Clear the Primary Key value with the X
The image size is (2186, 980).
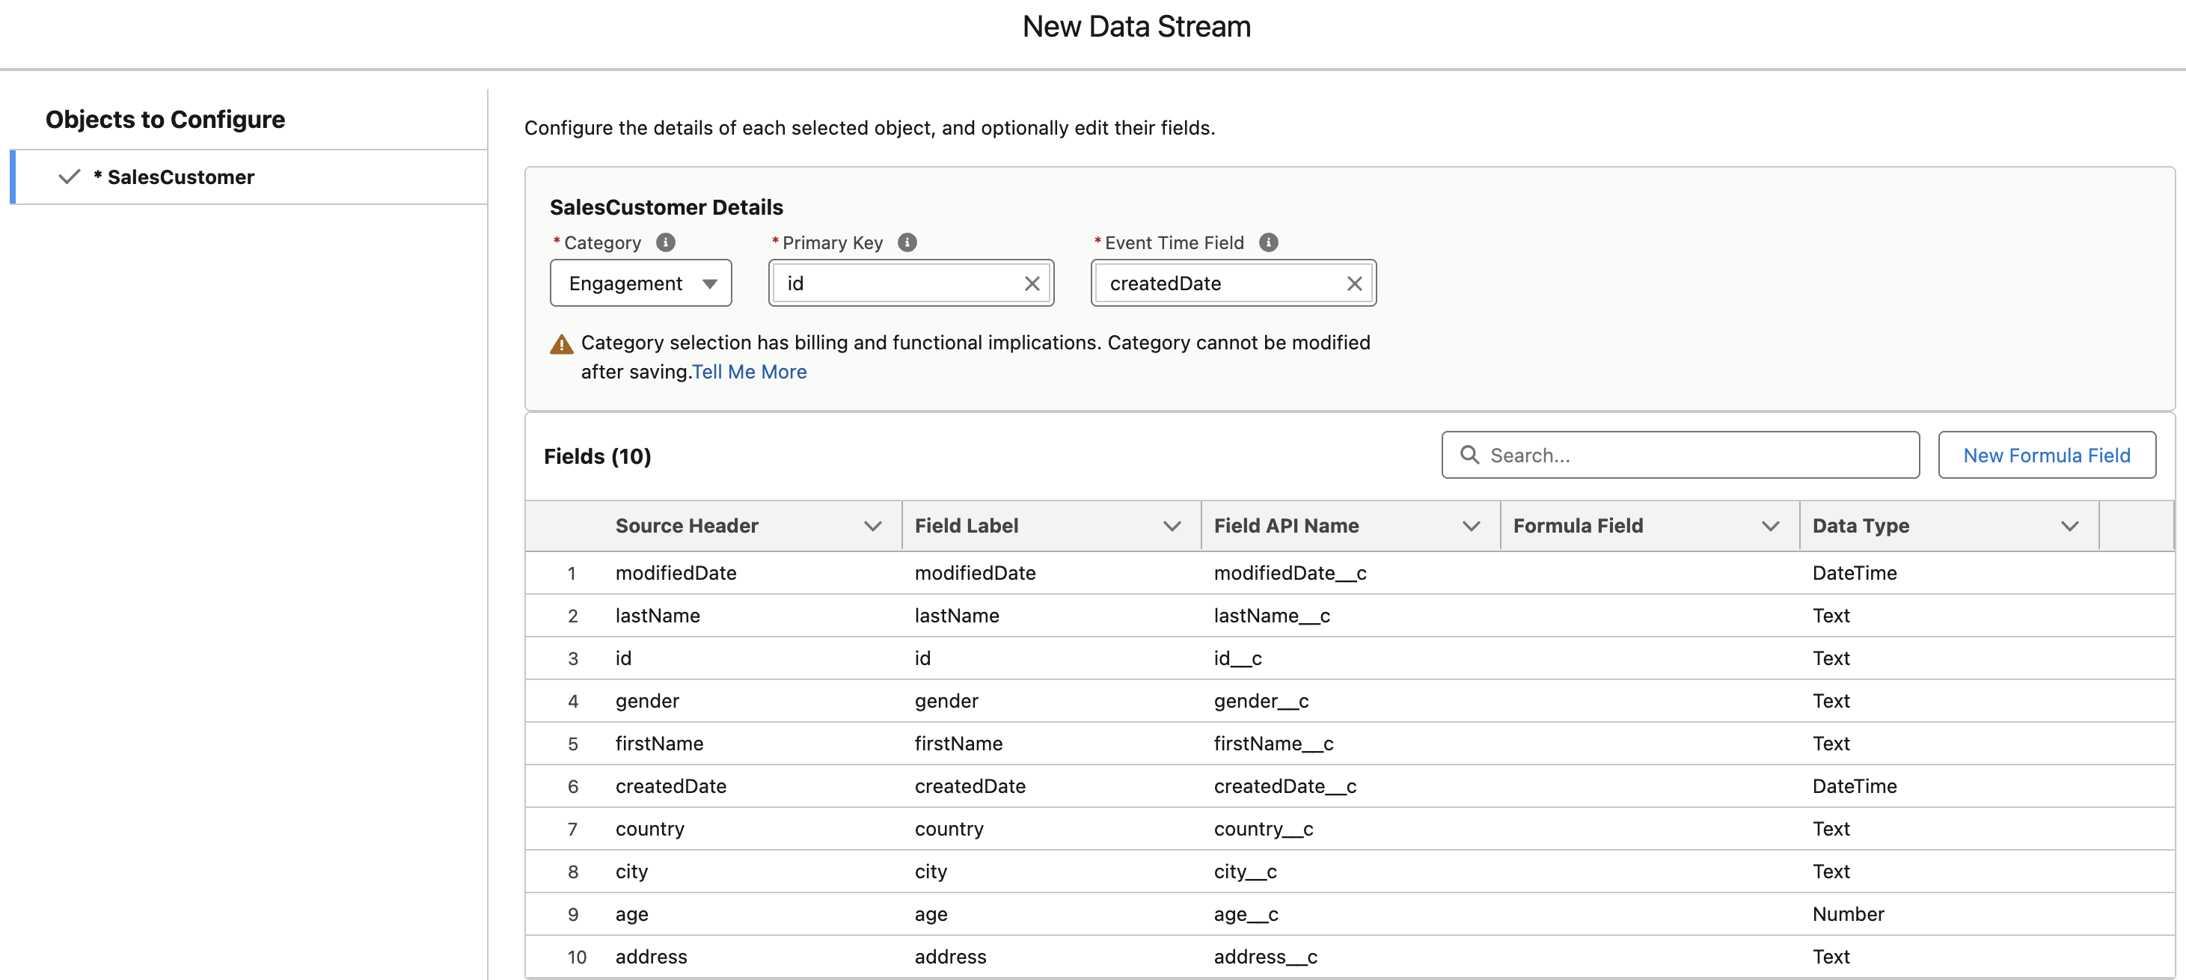[1032, 284]
